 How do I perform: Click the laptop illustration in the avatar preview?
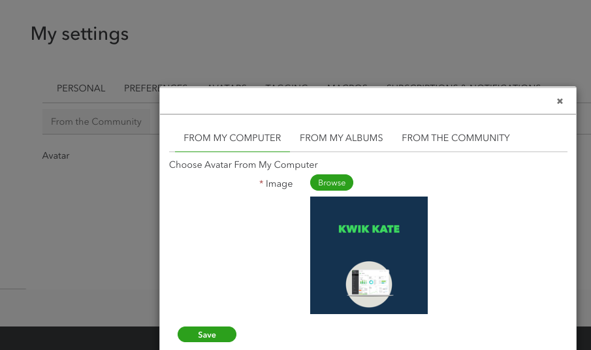(x=369, y=283)
